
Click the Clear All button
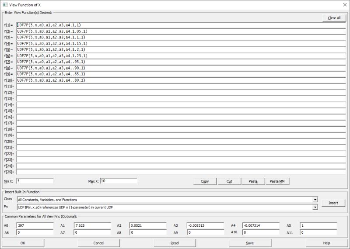334,18
